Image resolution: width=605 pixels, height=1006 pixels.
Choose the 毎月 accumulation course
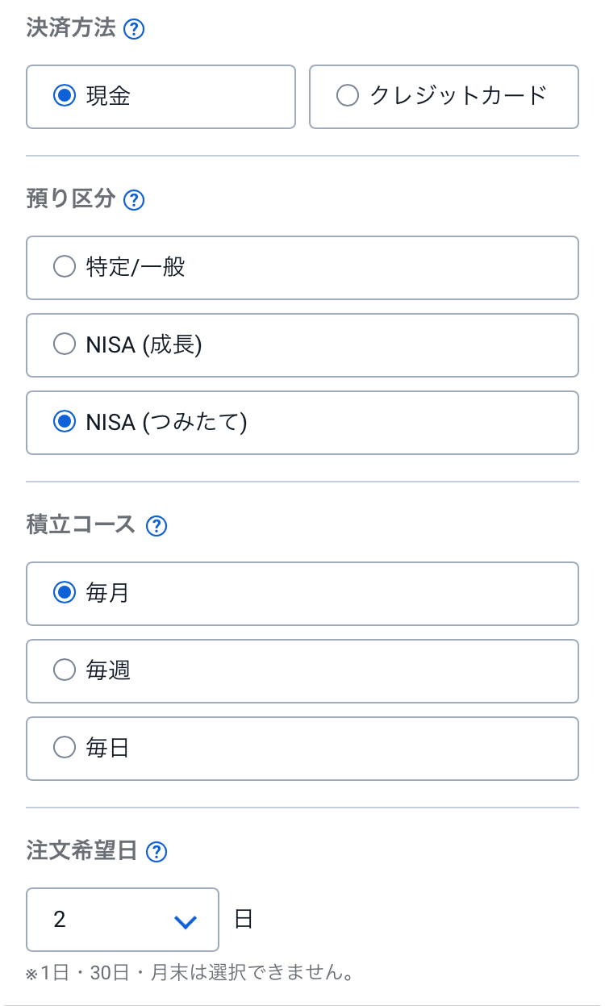[302, 594]
